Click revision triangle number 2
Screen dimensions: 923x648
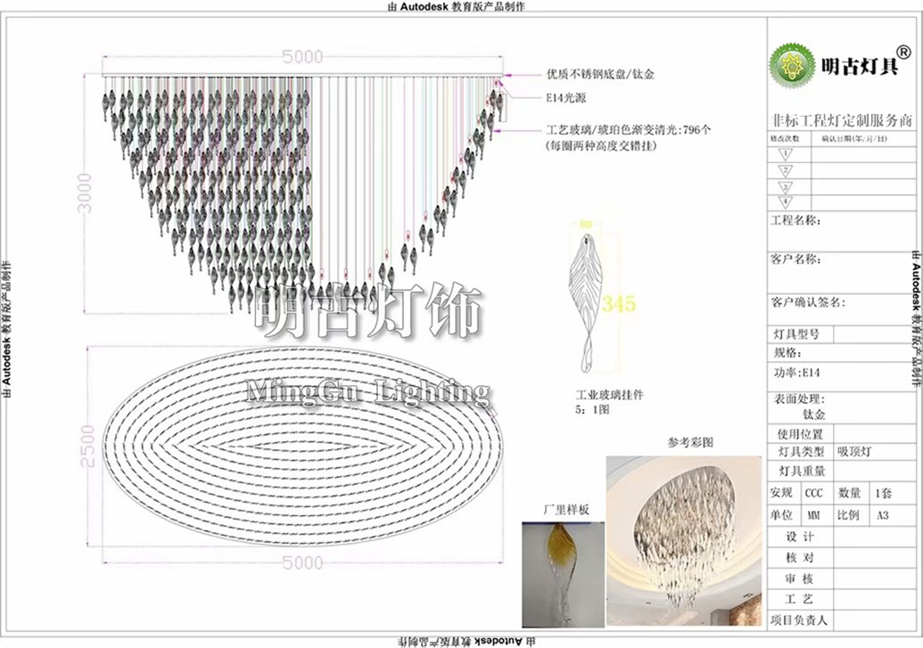[786, 171]
